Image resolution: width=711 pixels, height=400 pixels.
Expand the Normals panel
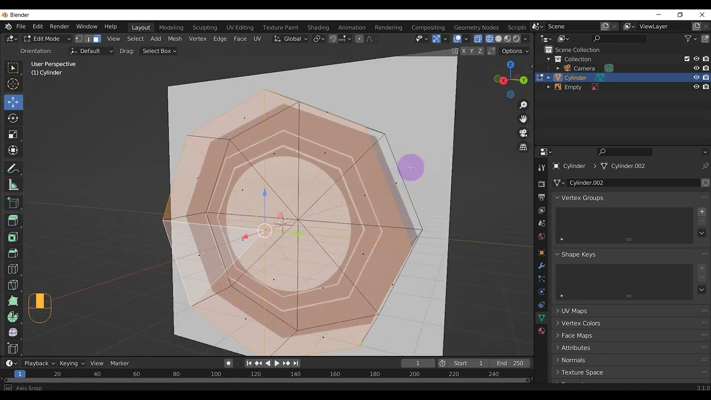(x=573, y=360)
